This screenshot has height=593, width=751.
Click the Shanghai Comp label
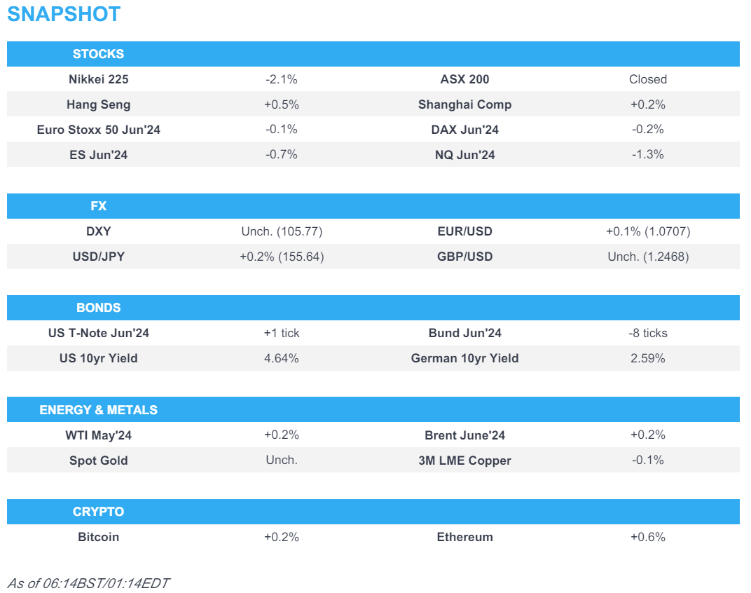(464, 104)
